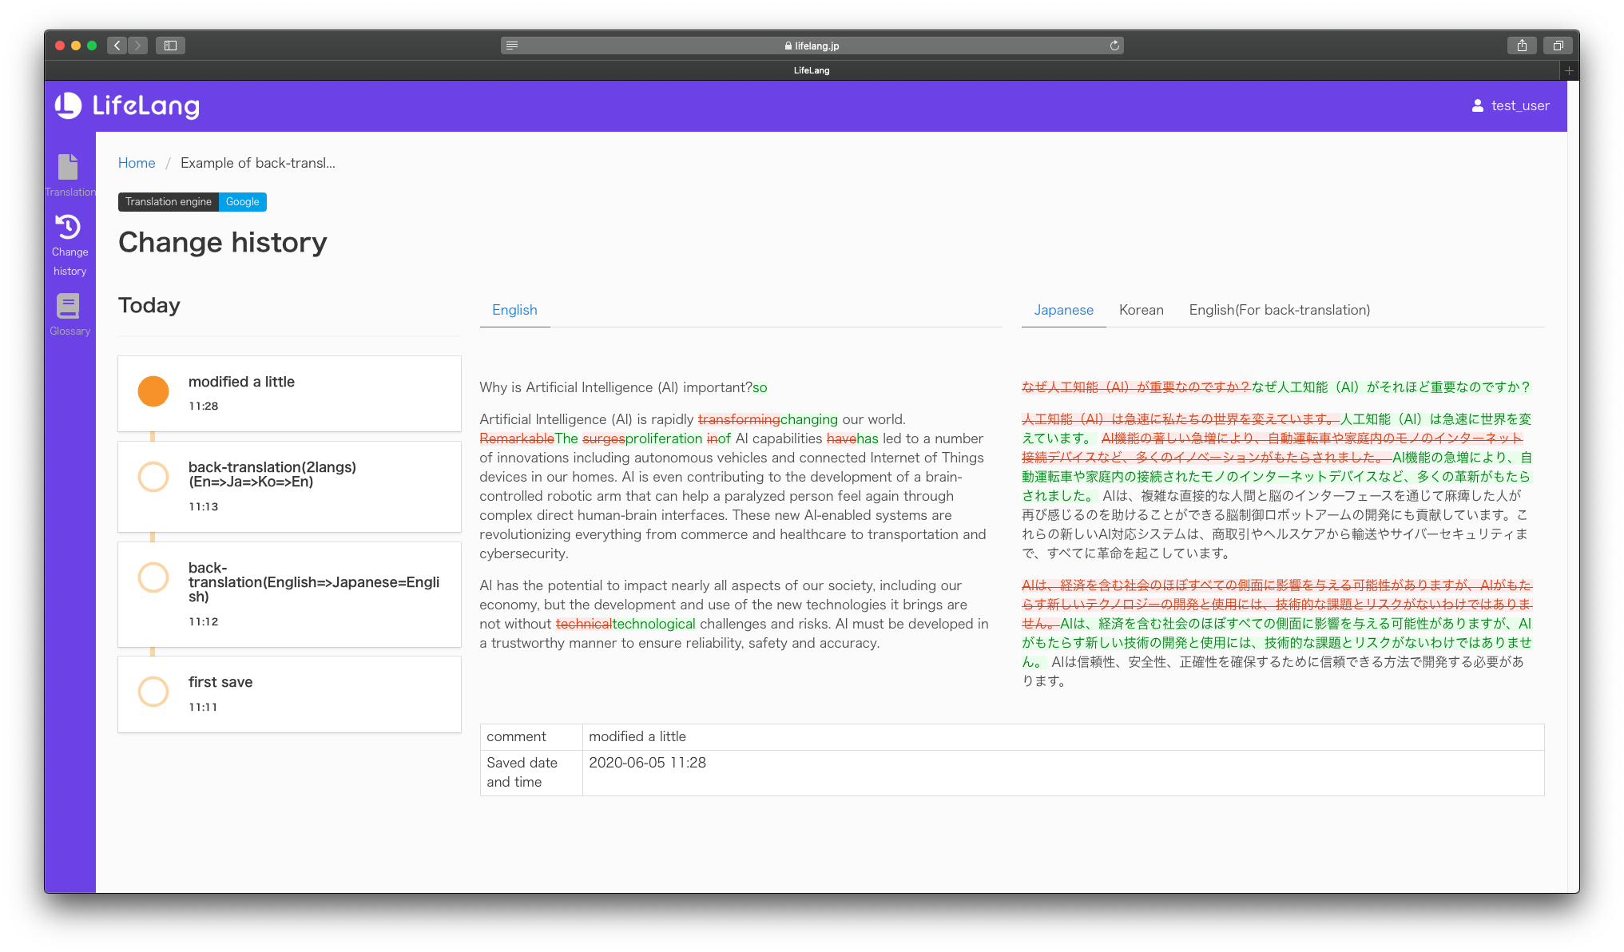Click the inserted word 'technological'
Screen dimensions: 1624x952
[x=653, y=624]
